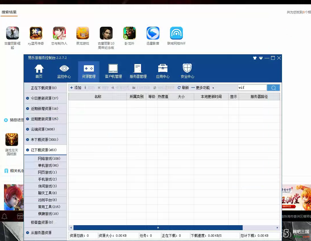The height and width of the screenshot is (241, 311).
Task: Sort by the 热度值 column header
Action: [163, 97]
